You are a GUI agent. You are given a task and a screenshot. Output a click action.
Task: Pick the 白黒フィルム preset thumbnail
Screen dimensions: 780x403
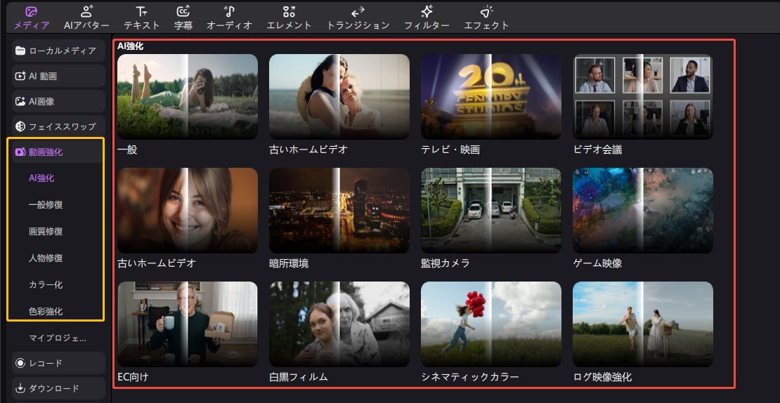tap(339, 324)
